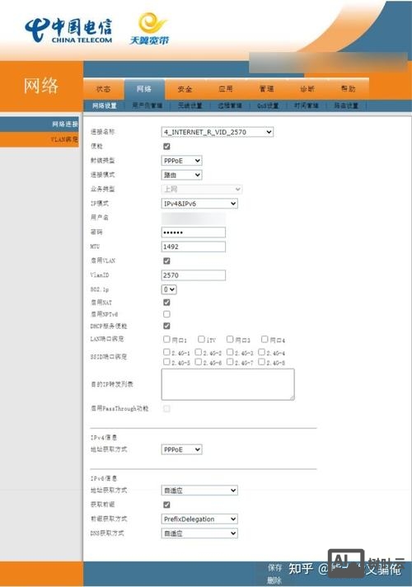Image resolution: width=412 pixels, height=587 pixels.
Task: Open the 802.1p priority dropdown
Action: [169, 289]
